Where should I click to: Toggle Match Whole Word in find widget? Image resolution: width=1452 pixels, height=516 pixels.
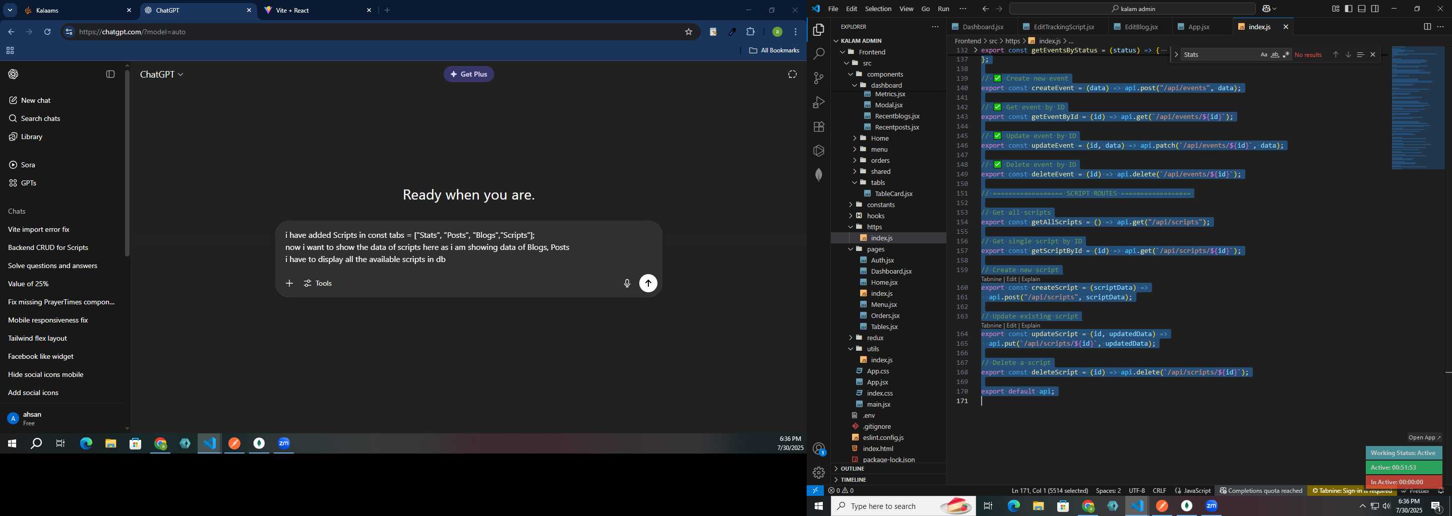coord(1275,54)
